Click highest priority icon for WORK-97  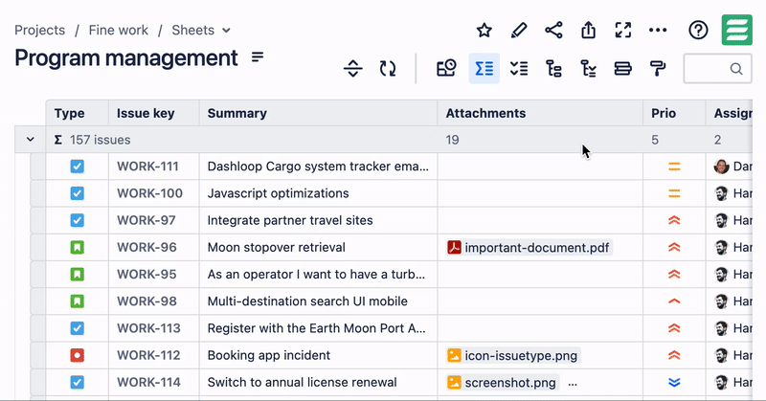674,220
